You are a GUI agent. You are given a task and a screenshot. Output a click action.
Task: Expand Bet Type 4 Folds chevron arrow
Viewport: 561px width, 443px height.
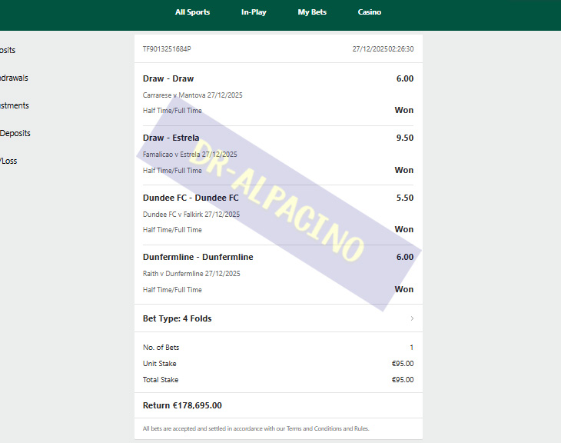click(412, 318)
